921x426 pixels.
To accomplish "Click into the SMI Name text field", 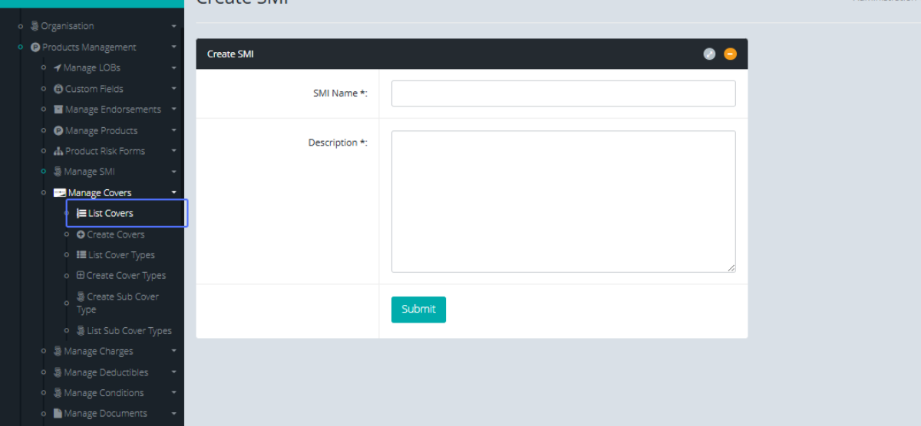I will click(x=563, y=93).
